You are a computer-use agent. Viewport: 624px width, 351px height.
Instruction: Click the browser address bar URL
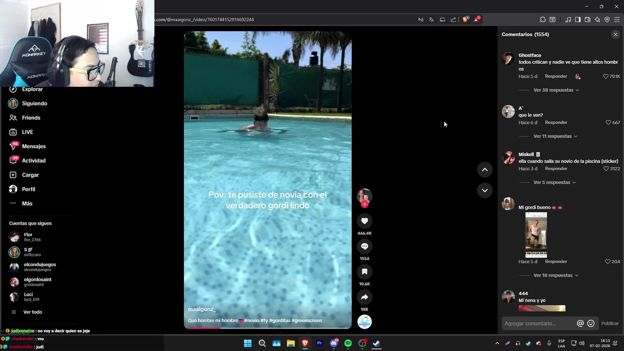[204, 19]
